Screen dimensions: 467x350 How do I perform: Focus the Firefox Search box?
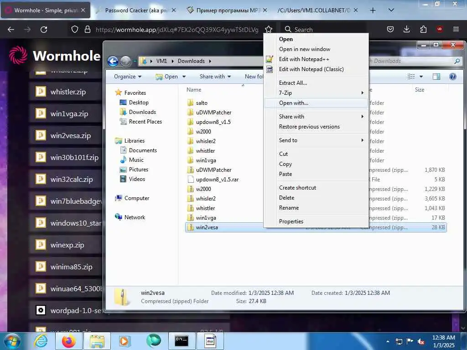click(x=323, y=30)
